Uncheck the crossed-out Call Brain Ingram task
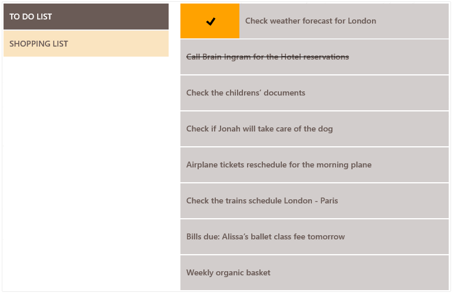This screenshot has height=296, width=454. pos(267,57)
